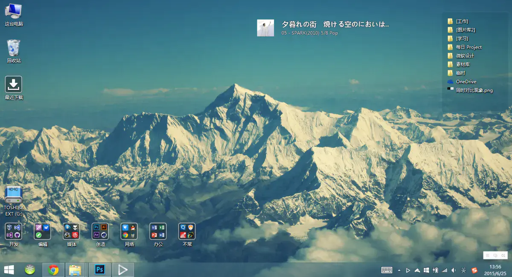Open the 最近下载 downloads shortcut

coord(14,85)
